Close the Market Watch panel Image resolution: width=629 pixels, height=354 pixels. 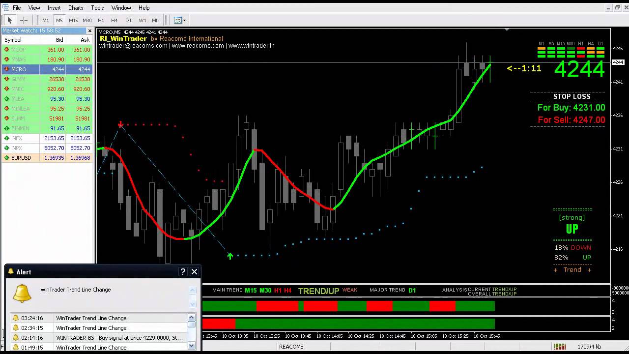pos(90,30)
